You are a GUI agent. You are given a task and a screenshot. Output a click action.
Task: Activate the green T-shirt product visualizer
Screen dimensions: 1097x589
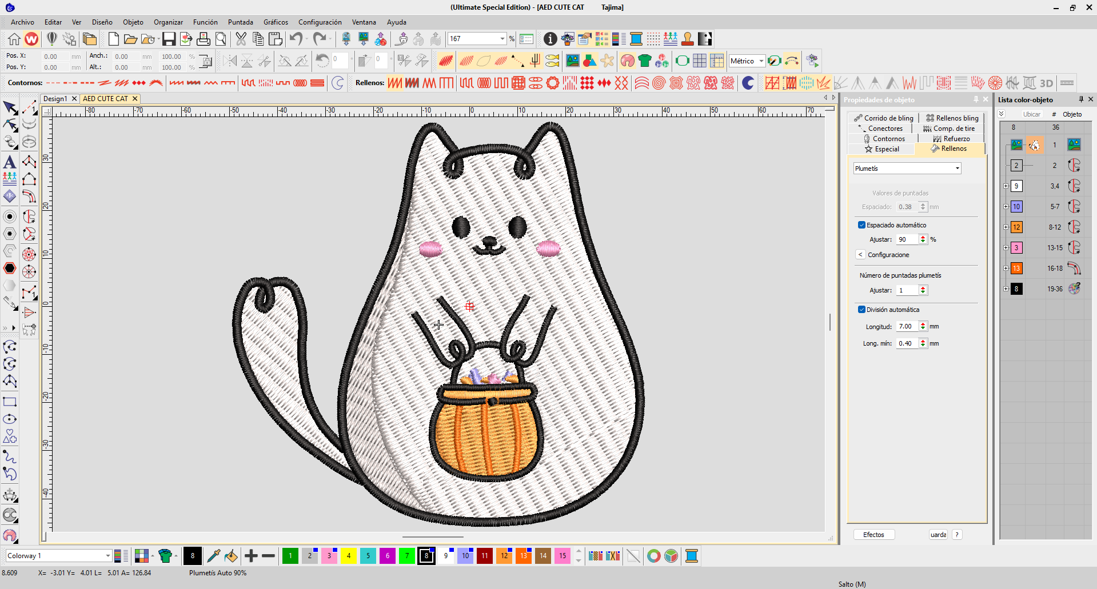[x=645, y=61]
